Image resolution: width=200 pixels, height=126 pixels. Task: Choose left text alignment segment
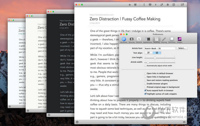(x=149, y=53)
